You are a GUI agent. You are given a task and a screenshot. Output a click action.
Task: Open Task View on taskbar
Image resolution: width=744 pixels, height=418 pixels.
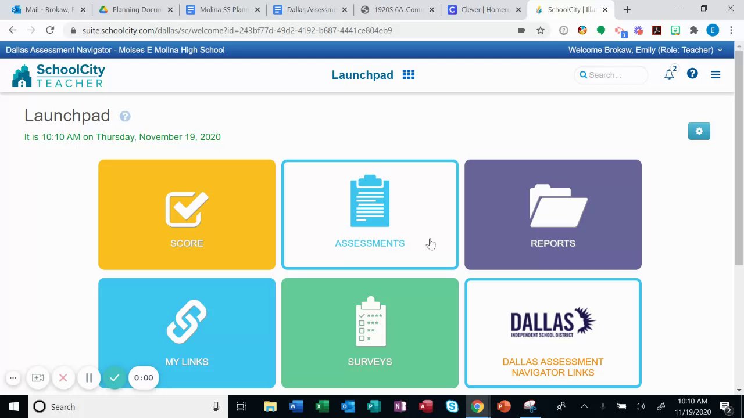[x=242, y=407]
